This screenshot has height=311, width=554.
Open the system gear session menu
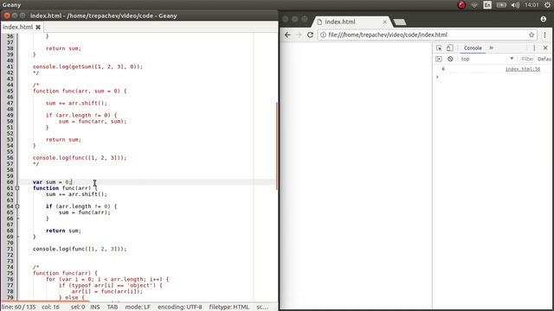547,5
